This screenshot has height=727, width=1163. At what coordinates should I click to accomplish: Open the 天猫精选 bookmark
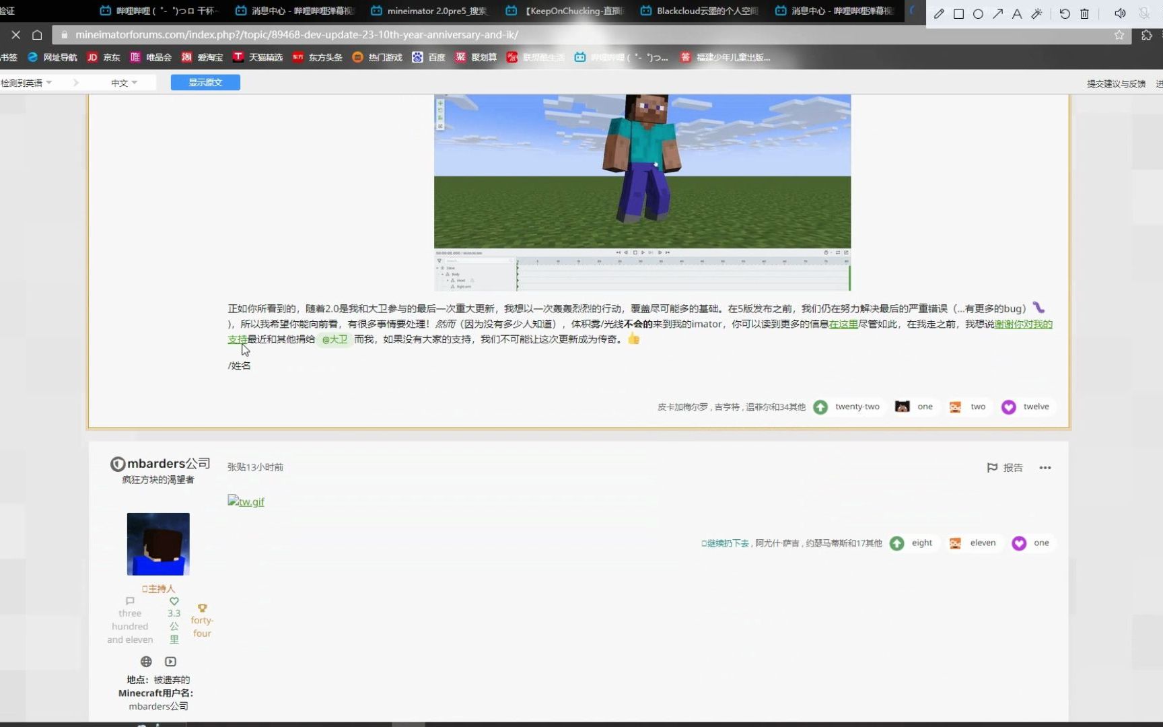(258, 57)
